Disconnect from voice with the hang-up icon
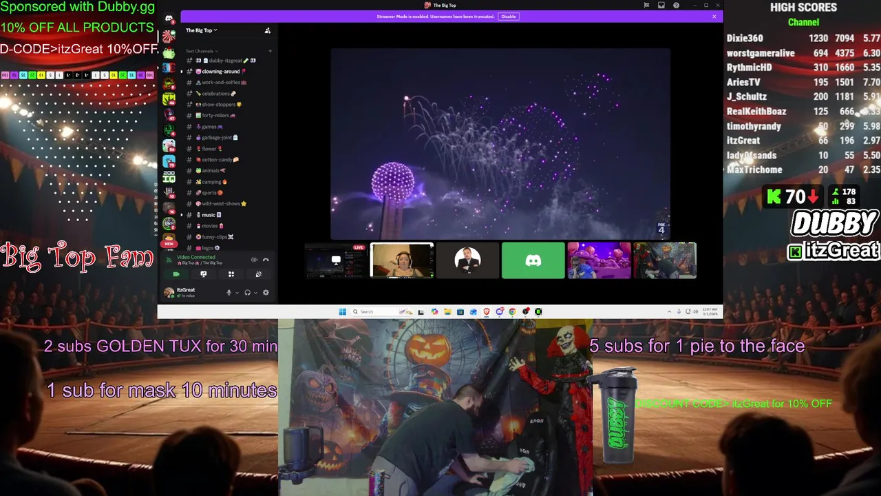The height and width of the screenshot is (496, 881). 266,260
